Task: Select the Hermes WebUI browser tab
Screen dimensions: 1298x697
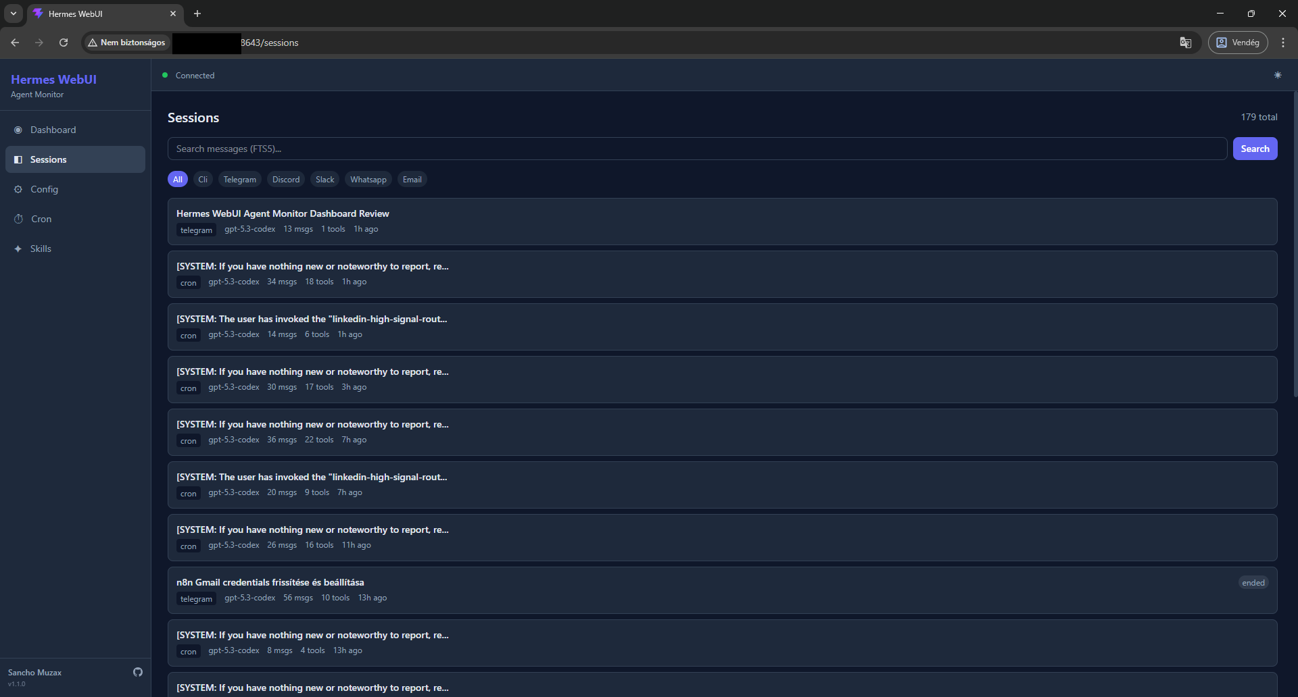Action: (x=105, y=14)
